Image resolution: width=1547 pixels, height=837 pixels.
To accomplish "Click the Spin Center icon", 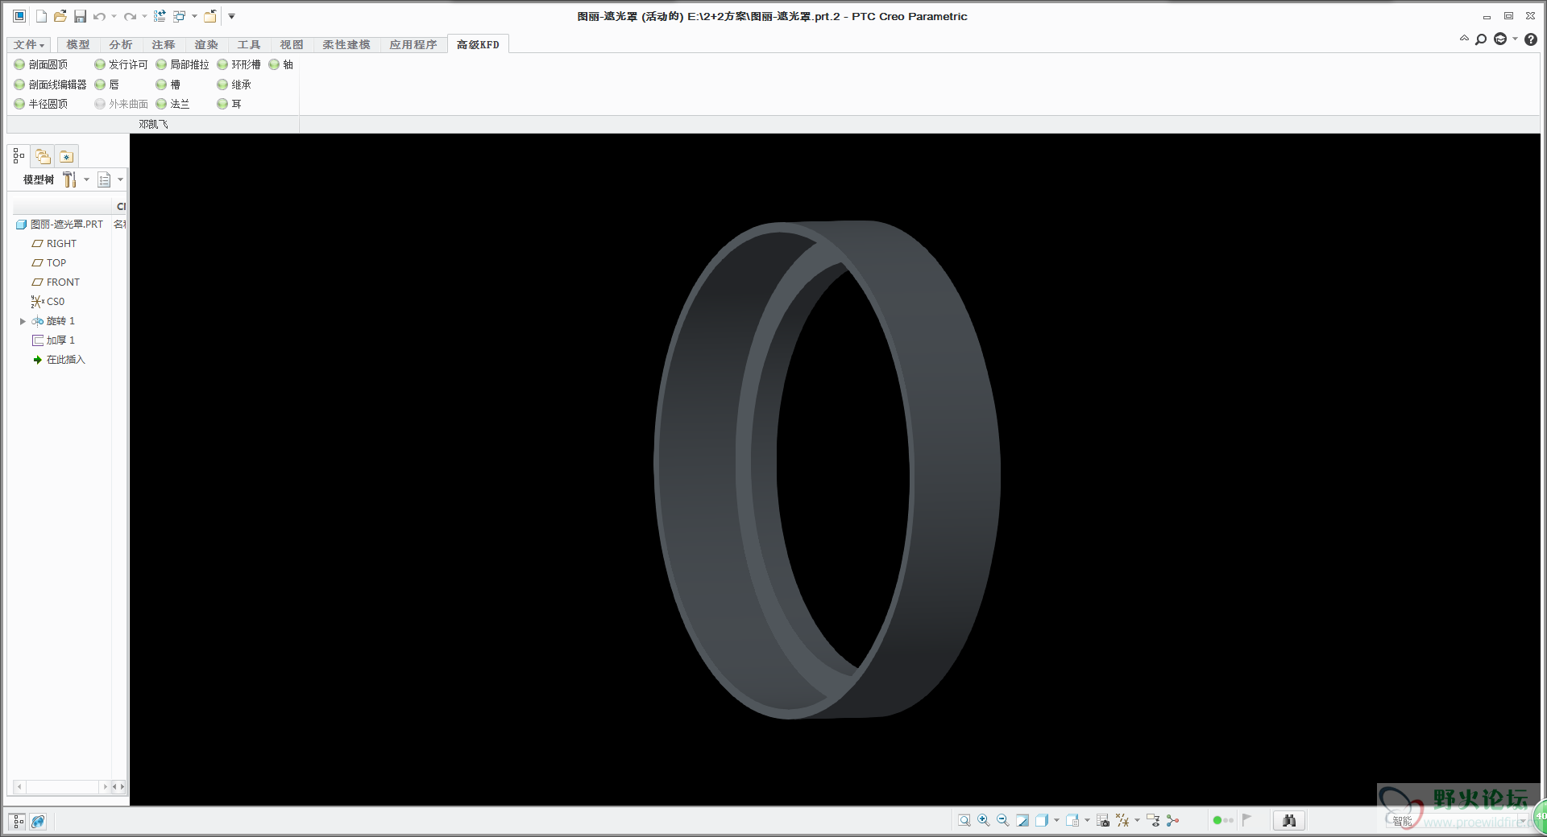I will [1172, 820].
